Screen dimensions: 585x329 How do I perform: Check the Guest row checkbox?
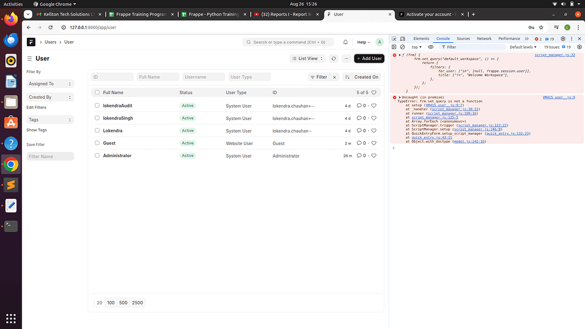[x=97, y=143]
